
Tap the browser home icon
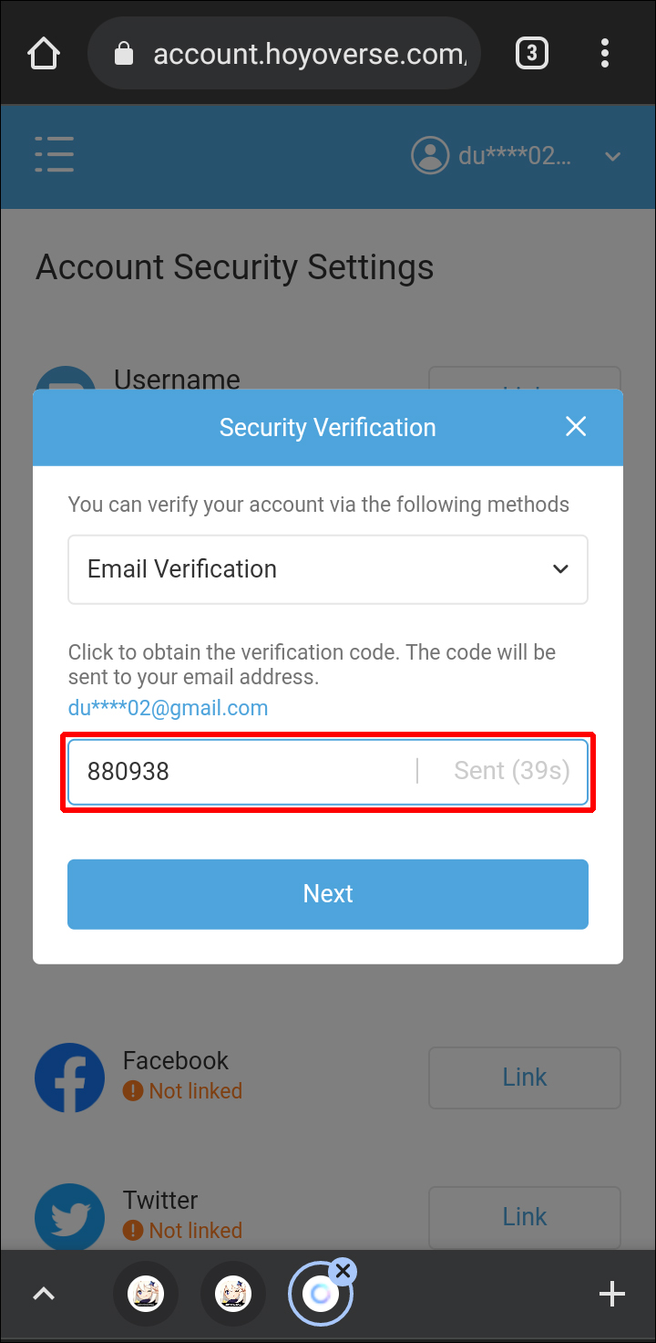pos(44,54)
